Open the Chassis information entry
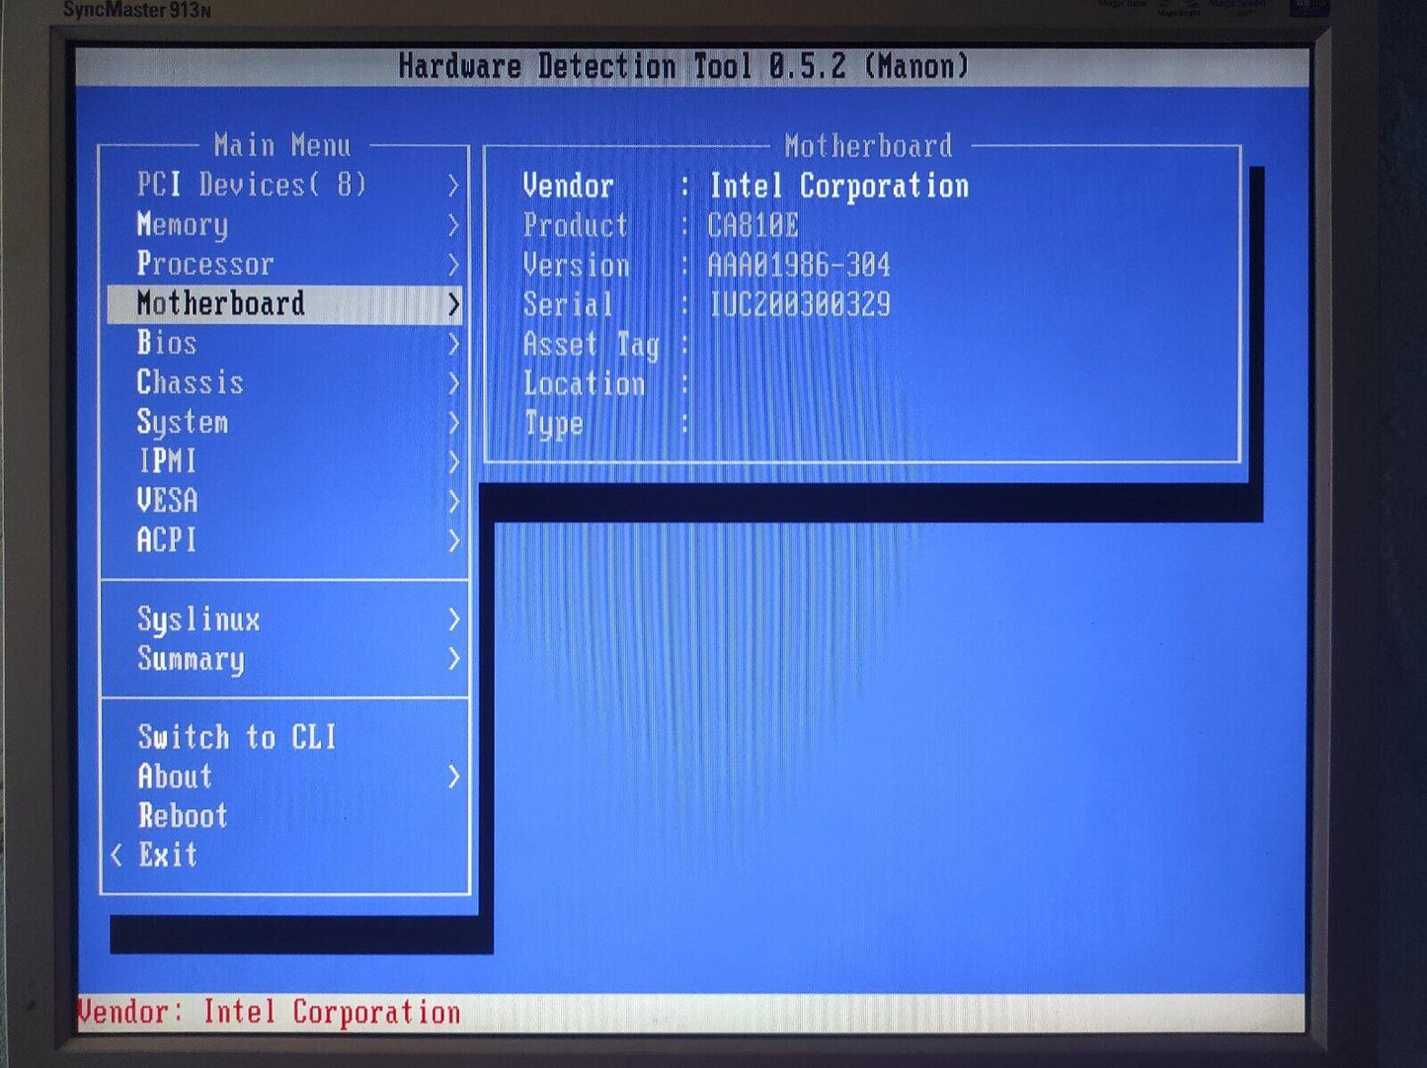This screenshot has height=1068, width=1427. pyautogui.click(x=190, y=382)
